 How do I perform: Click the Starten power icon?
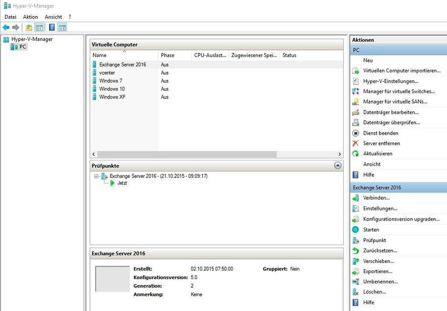355,230
